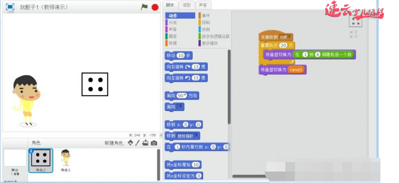Click the turn-right arrow in 向右旋转 block
Screen dimensions: 399x183
click(x=188, y=67)
